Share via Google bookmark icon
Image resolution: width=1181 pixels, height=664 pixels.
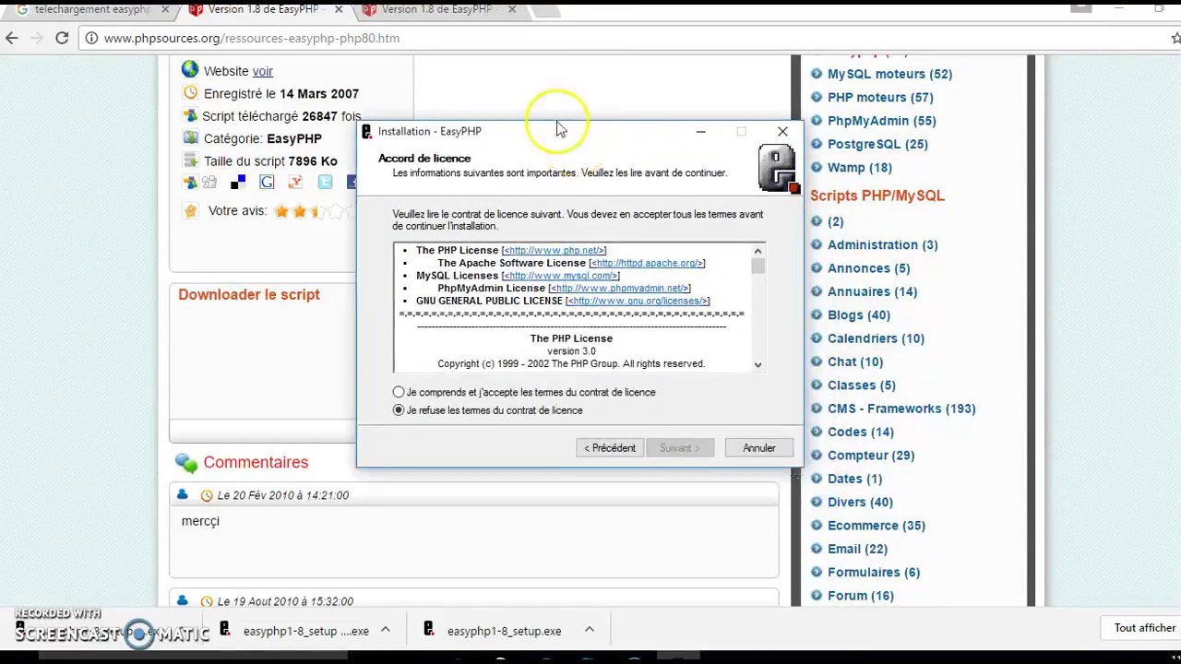(x=267, y=182)
